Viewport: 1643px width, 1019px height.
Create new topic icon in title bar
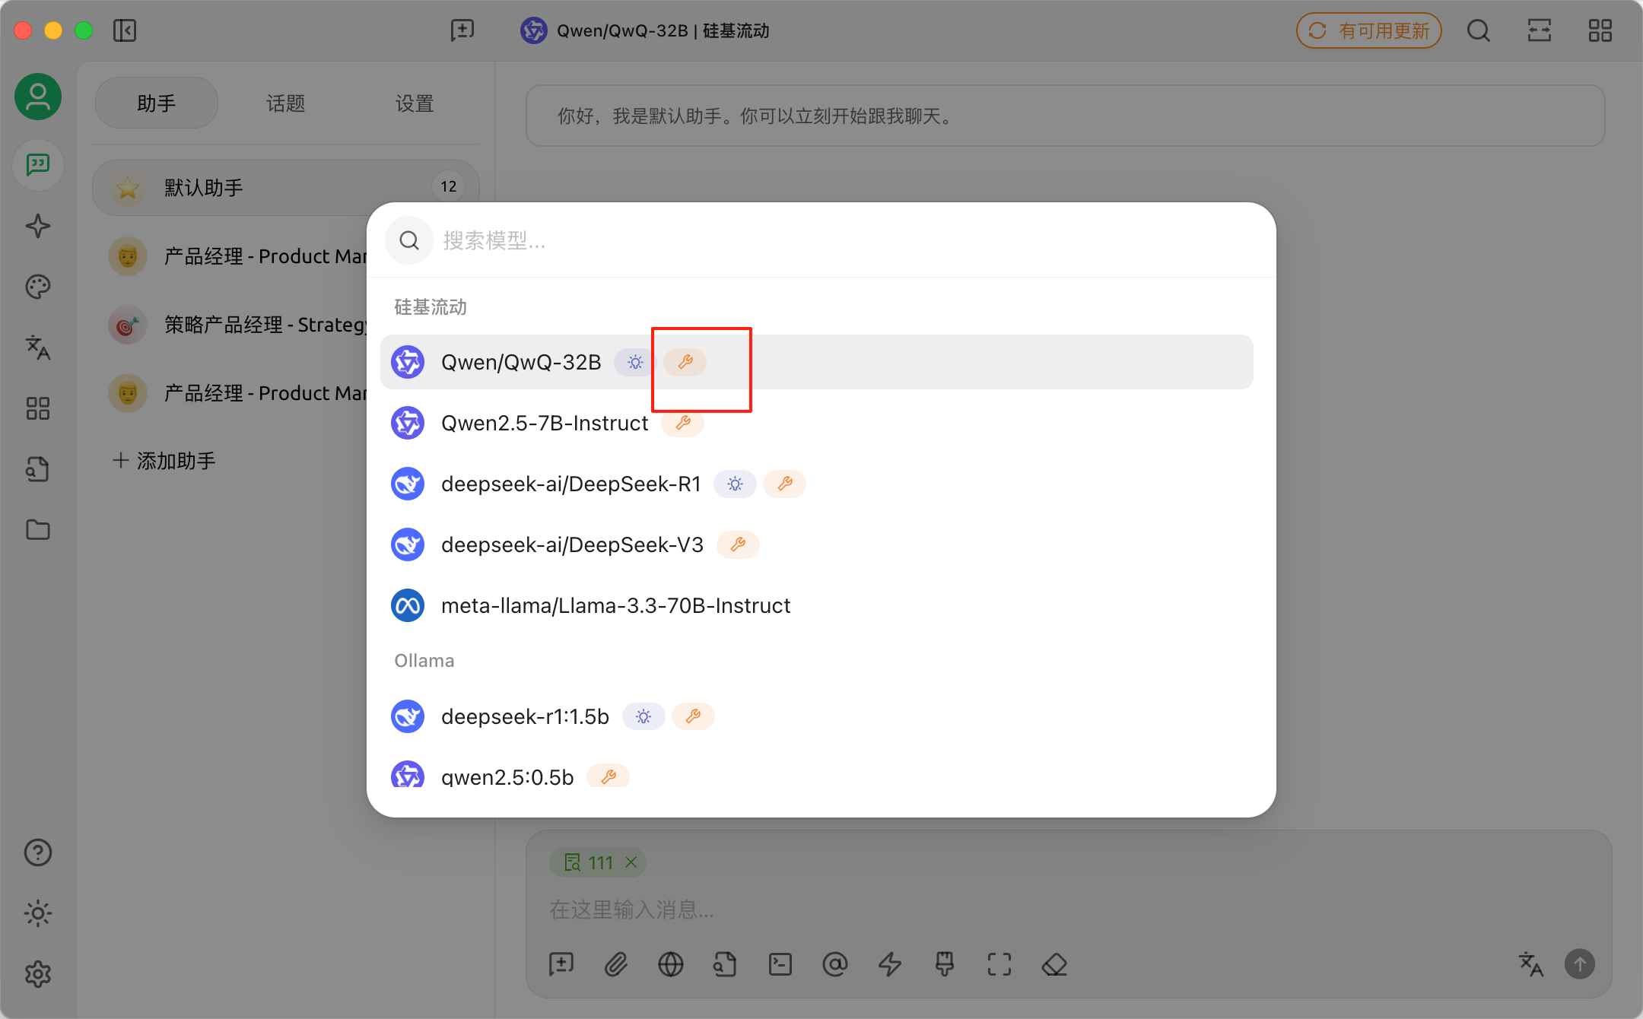click(x=462, y=30)
